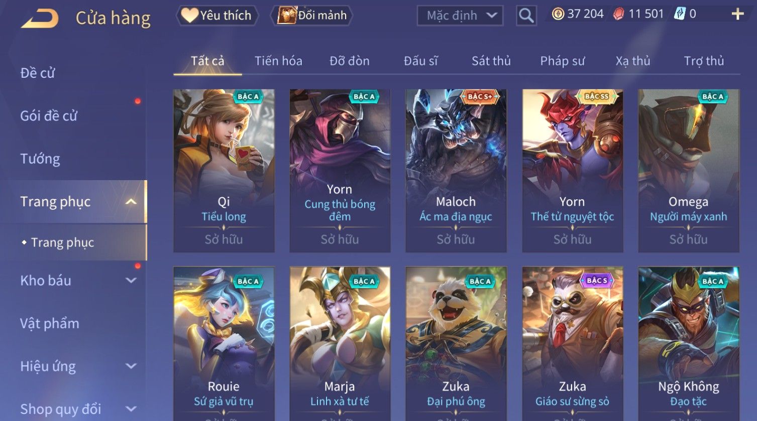The width and height of the screenshot is (757, 421).
Task: Select the Yorn Thế tử nguyệt tộc skin
Action: [572, 171]
